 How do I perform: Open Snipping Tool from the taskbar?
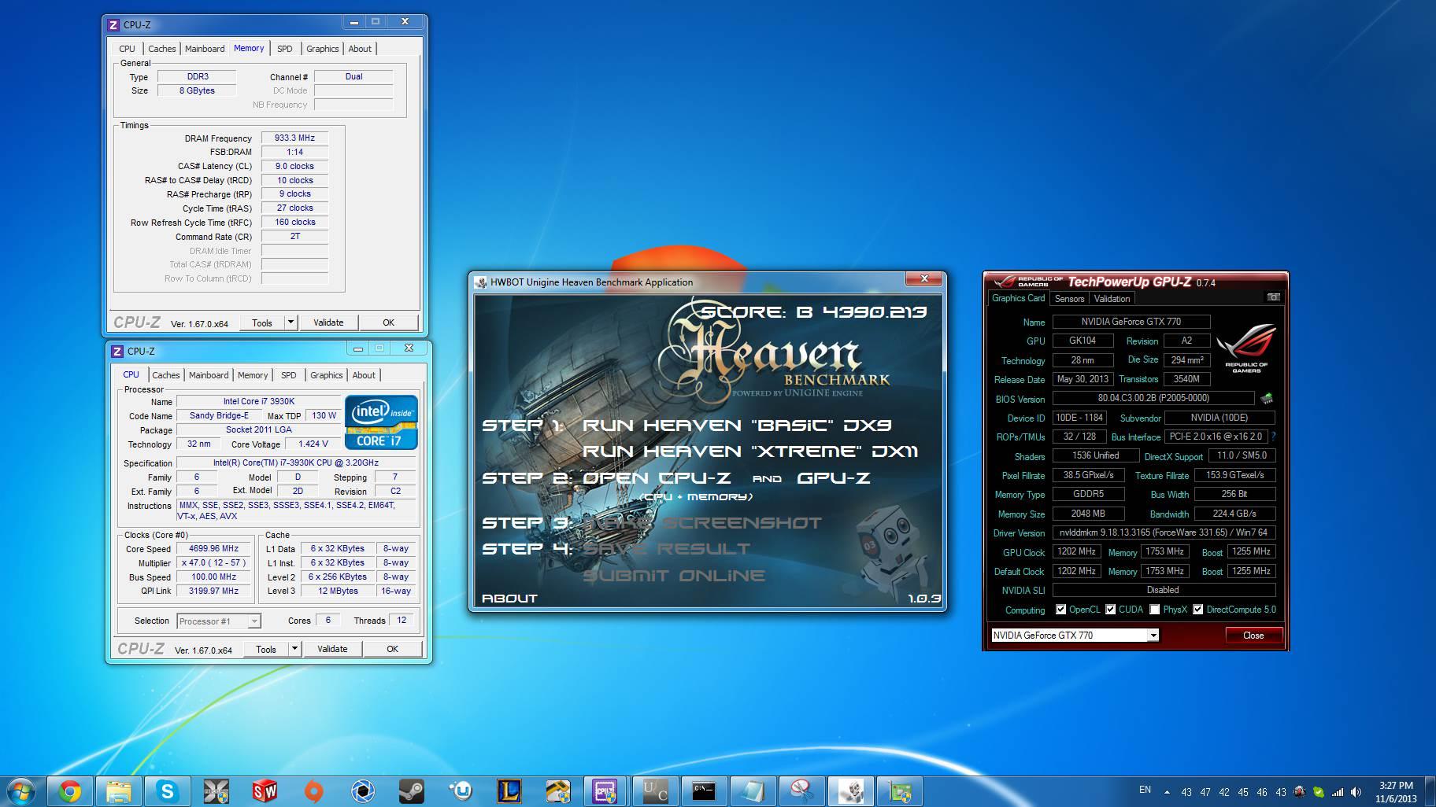[801, 791]
